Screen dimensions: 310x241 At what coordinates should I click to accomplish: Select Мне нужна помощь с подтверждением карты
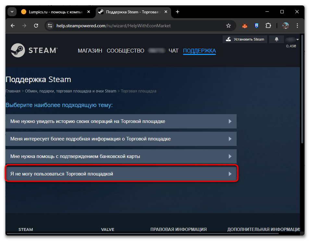click(x=121, y=156)
